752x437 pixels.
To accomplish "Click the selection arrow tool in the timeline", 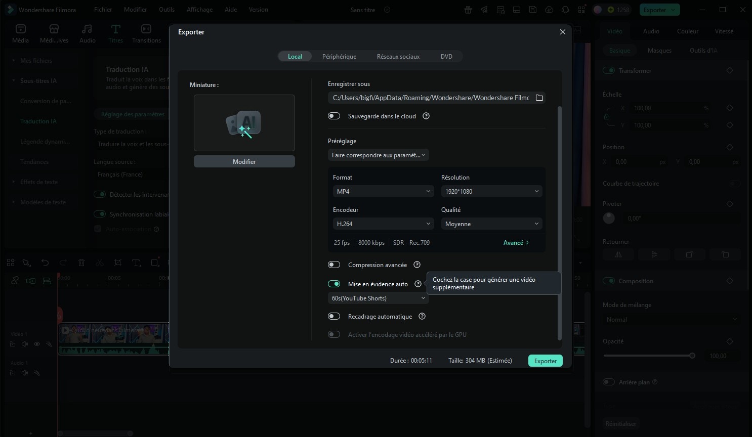I will coord(26,263).
